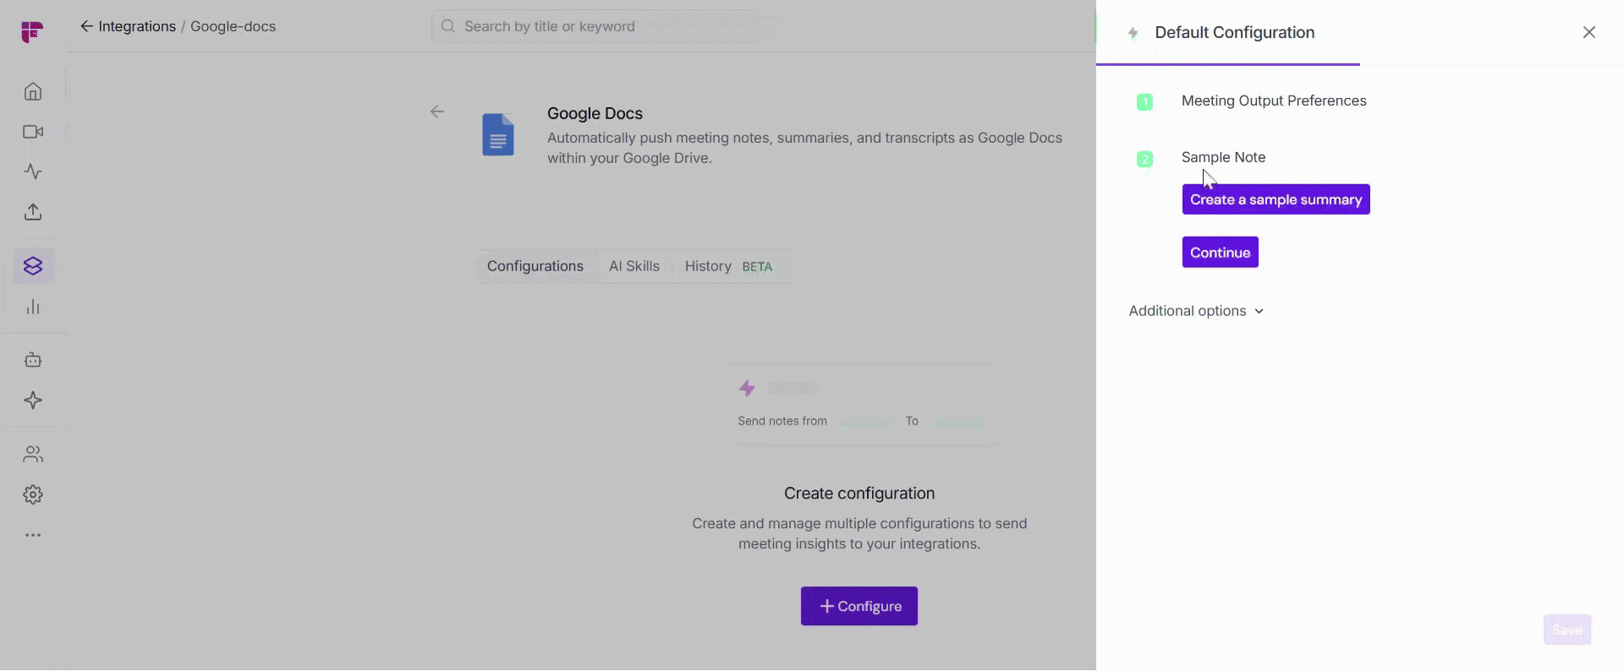Image resolution: width=1624 pixels, height=671 pixels.
Task: Click the bot assistant sidebar icon
Action: click(33, 360)
